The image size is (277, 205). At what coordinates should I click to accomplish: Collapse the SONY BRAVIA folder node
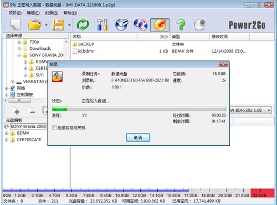pyautogui.click(x=19, y=55)
